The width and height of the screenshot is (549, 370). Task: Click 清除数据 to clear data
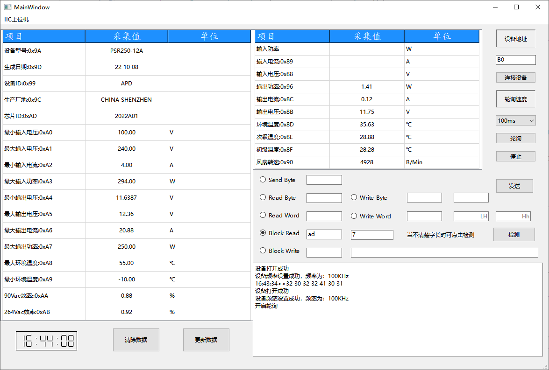(136, 340)
